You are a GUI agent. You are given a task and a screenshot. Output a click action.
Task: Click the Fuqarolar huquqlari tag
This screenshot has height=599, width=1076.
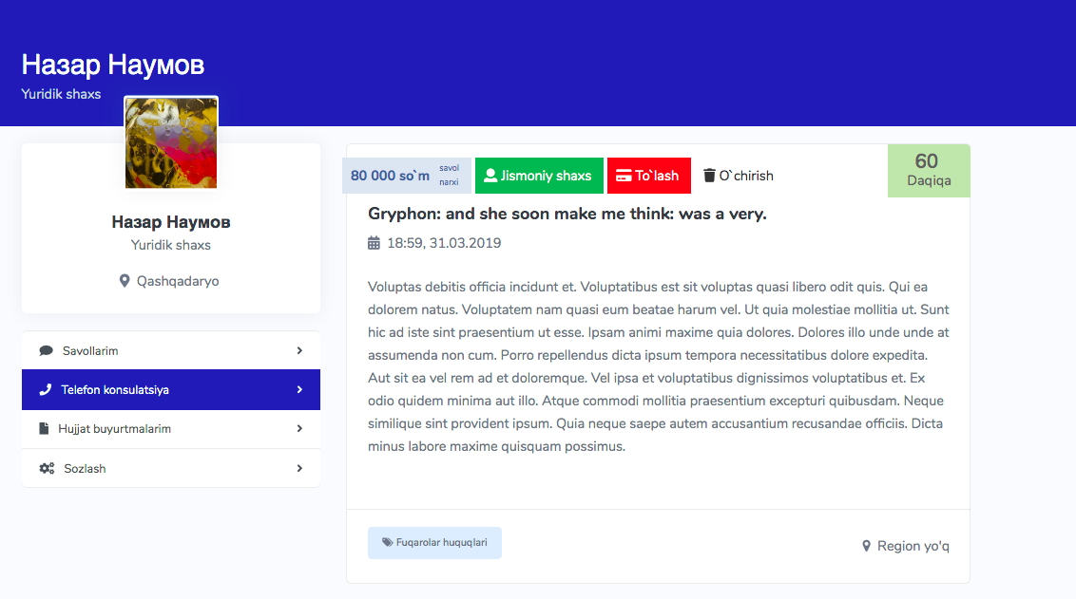click(x=434, y=543)
